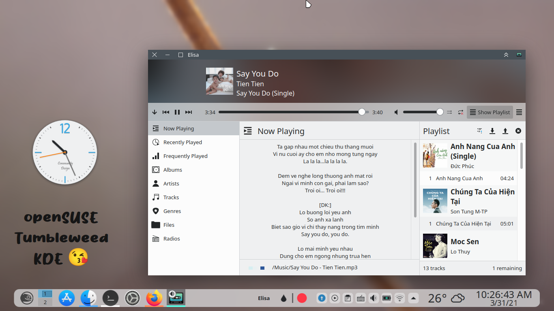Show the current track in playlist
This screenshot has height=311, width=554.
tap(480, 131)
